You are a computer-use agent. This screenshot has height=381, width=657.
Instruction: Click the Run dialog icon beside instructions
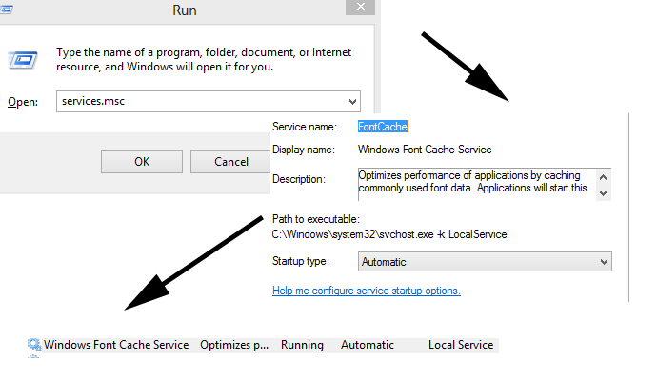(x=23, y=60)
